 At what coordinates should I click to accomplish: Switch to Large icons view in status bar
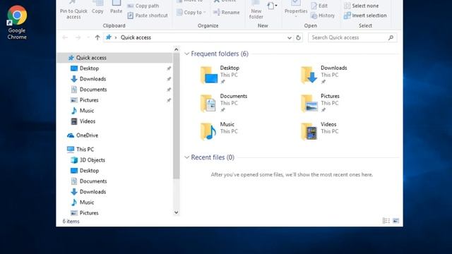tap(395, 221)
